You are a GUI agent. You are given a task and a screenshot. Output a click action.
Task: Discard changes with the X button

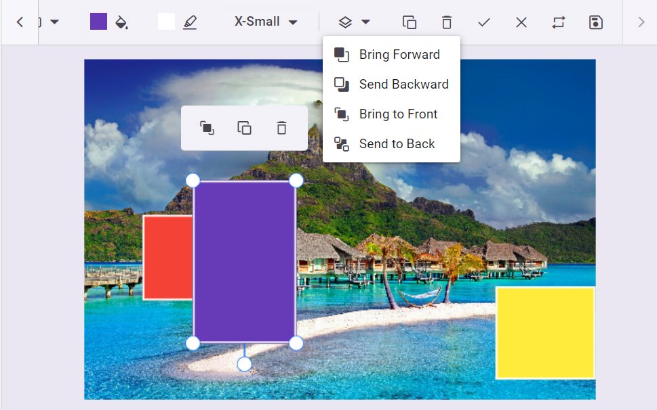tap(521, 22)
